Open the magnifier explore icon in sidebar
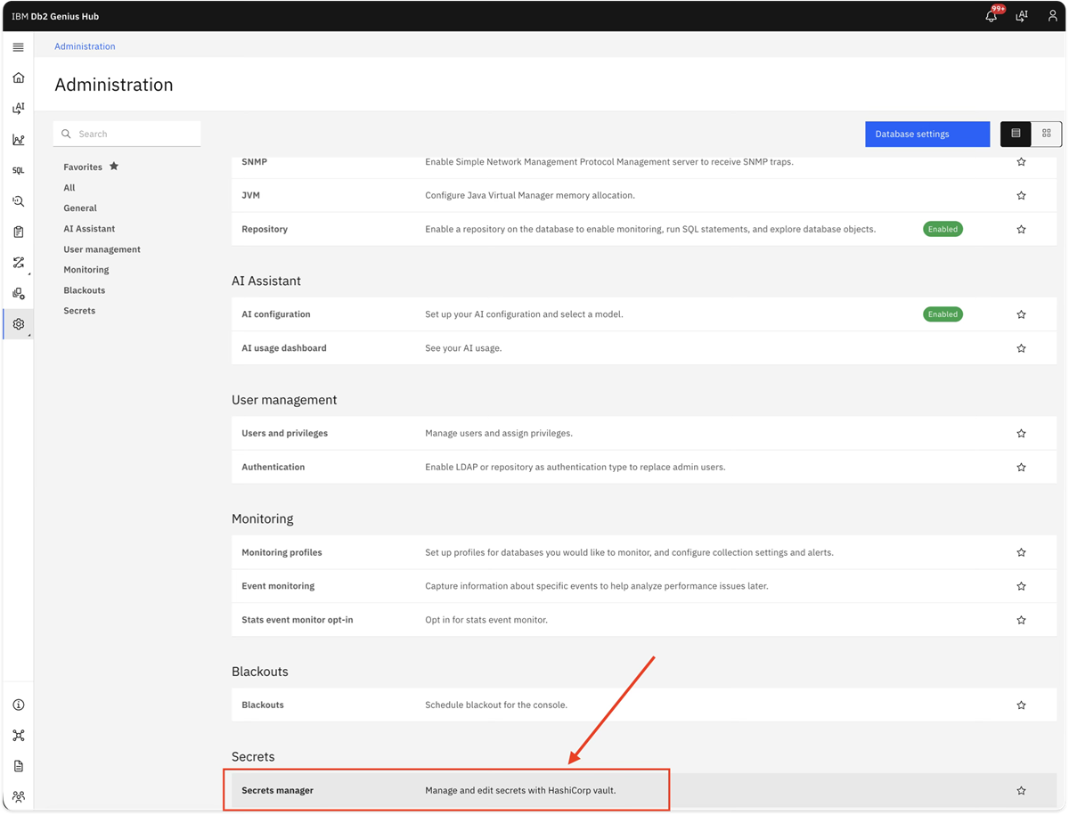 tap(18, 201)
